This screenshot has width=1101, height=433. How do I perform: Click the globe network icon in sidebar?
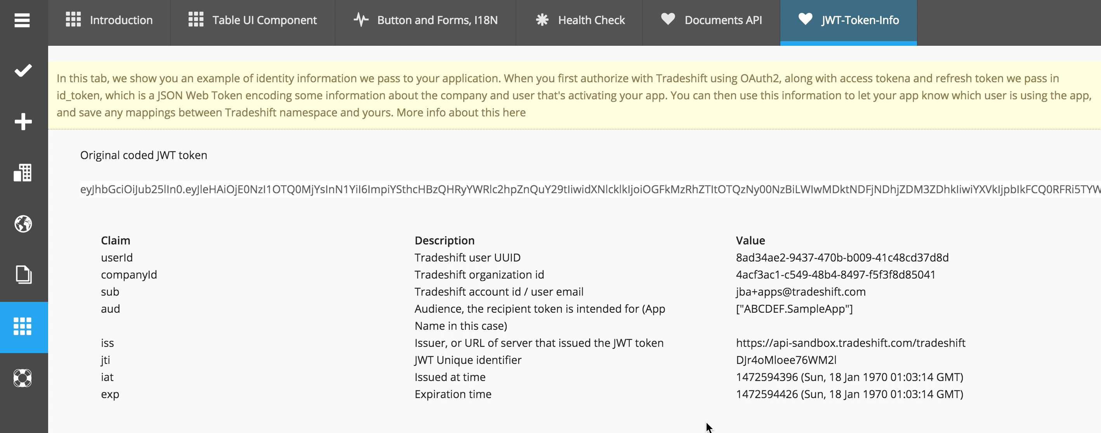point(23,224)
